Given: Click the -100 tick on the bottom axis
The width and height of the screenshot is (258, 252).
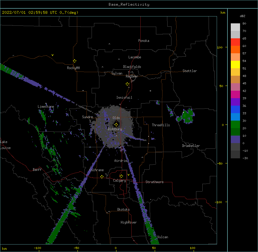Looking at the screenshot, I should pyautogui.click(x=37, y=248).
